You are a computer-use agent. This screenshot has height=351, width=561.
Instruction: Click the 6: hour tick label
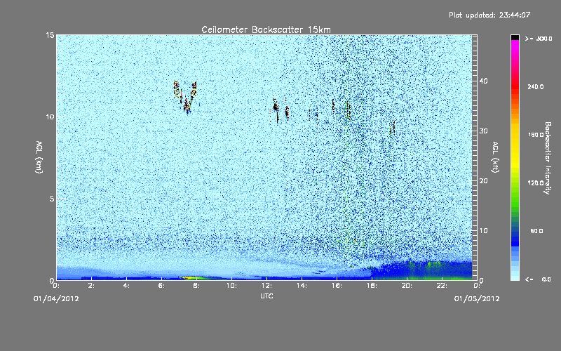coord(162,286)
